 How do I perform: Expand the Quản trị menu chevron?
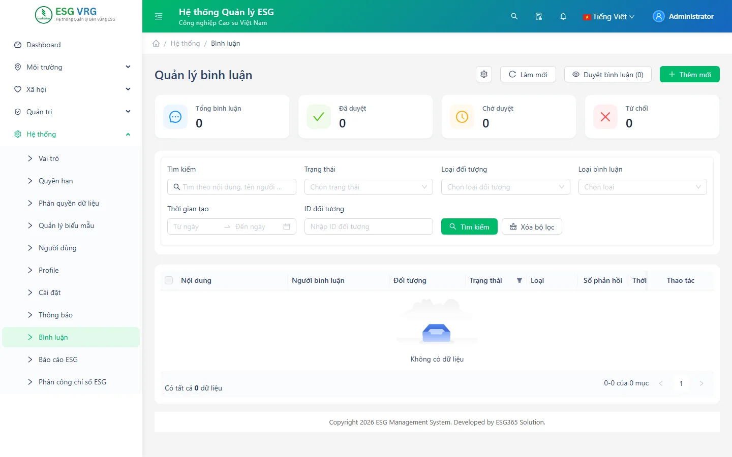click(128, 112)
